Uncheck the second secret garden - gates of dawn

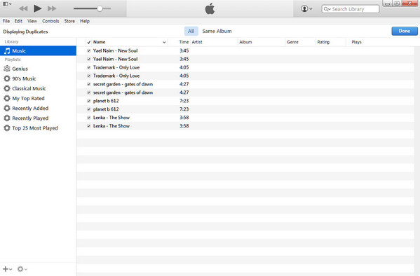[x=88, y=92]
